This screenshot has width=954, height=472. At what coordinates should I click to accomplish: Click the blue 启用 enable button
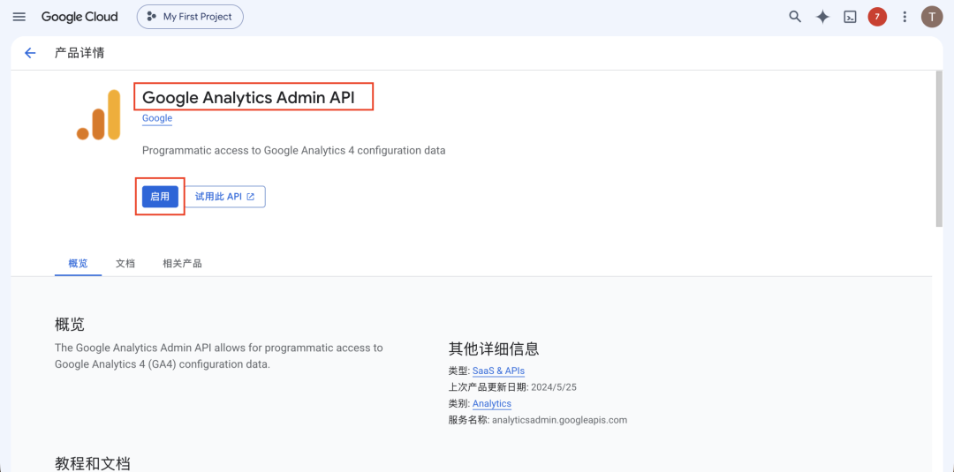[x=160, y=196]
